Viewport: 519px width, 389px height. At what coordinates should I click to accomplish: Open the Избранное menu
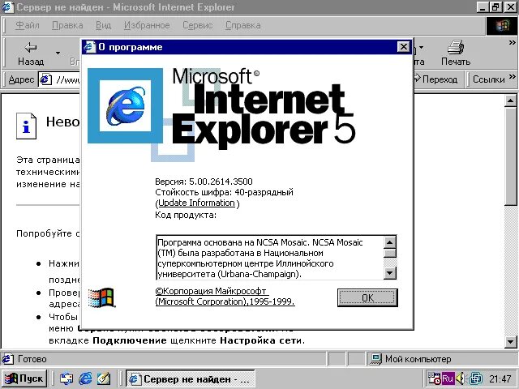tap(147, 25)
